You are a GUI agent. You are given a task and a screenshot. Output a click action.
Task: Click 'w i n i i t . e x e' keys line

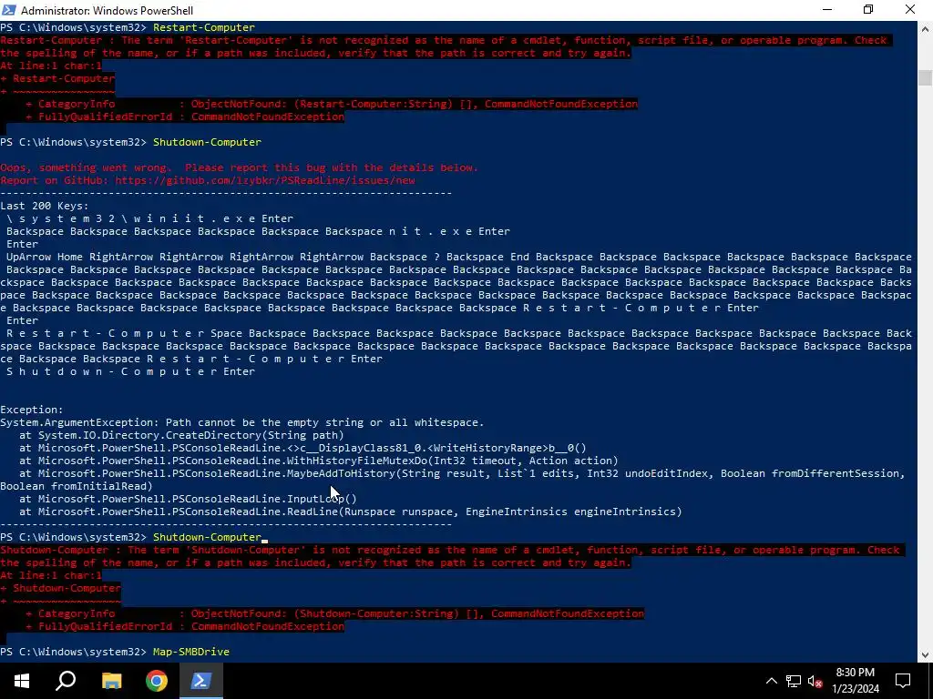(149, 218)
